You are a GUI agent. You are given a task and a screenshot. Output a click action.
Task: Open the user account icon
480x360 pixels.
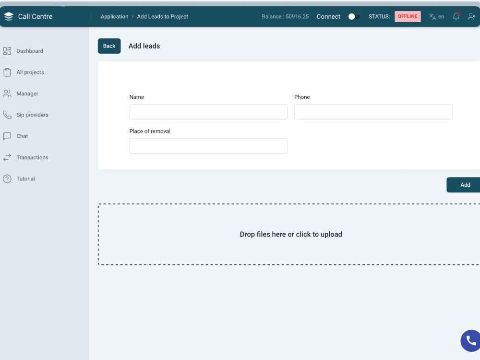[x=471, y=16]
